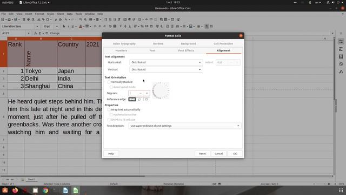Click OK in Format Cells dialog

coord(235,154)
